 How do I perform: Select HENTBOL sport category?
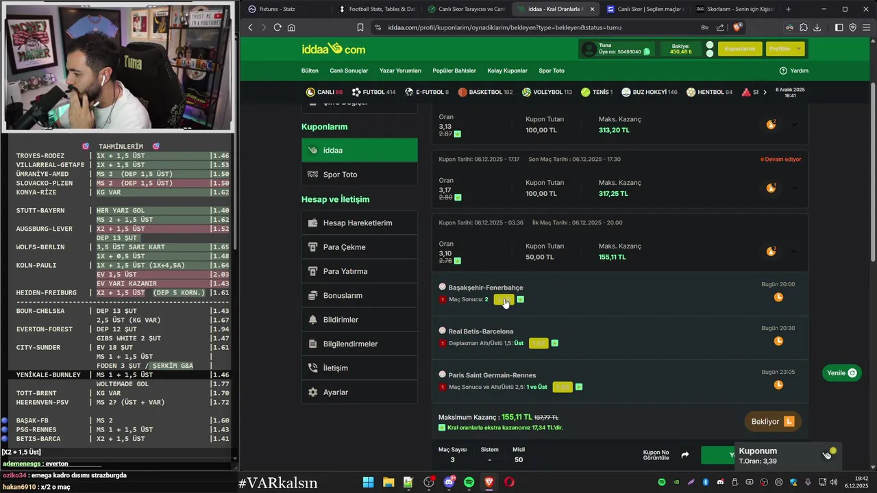710,92
